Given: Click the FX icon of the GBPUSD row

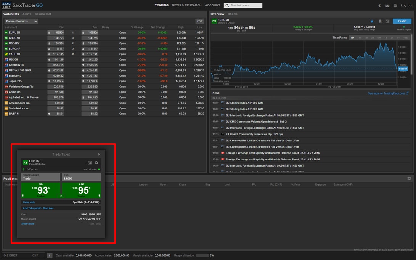Looking at the screenshot, I should tap(6, 38).
